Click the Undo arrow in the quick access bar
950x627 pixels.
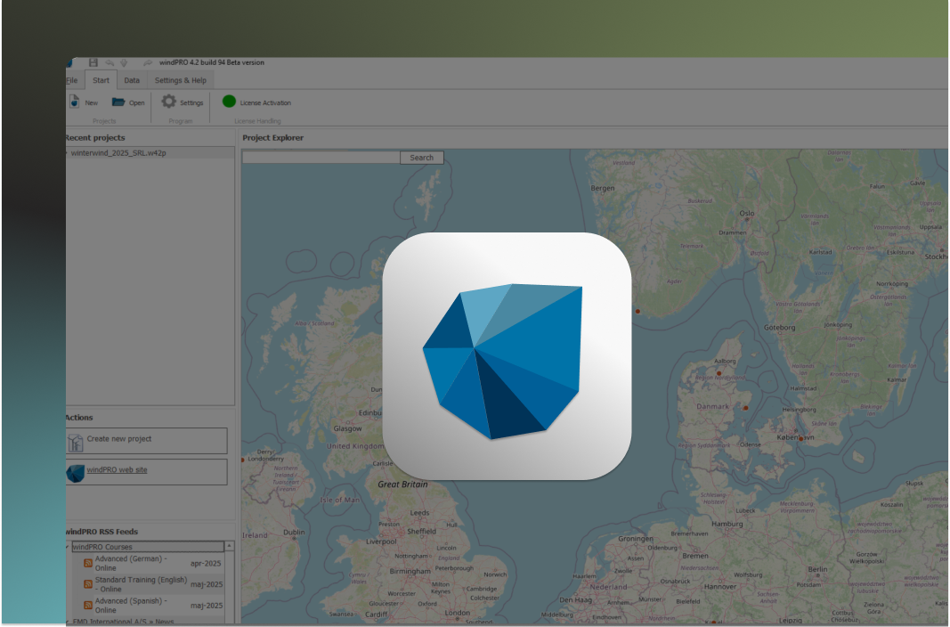(x=110, y=62)
